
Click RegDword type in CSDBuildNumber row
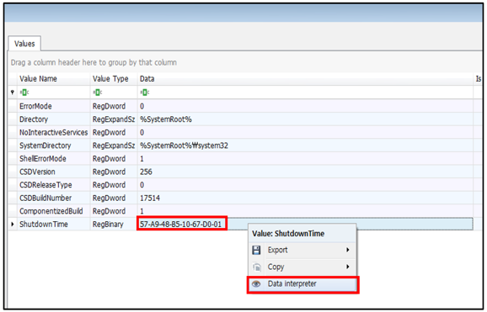pyautogui.click(x=109, y=198)
